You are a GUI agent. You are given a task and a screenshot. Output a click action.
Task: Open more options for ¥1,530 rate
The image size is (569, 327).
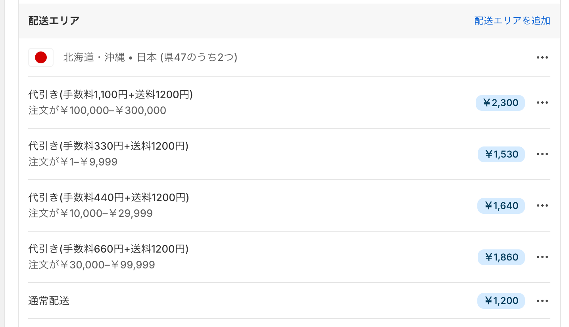[x=542, y=154]
